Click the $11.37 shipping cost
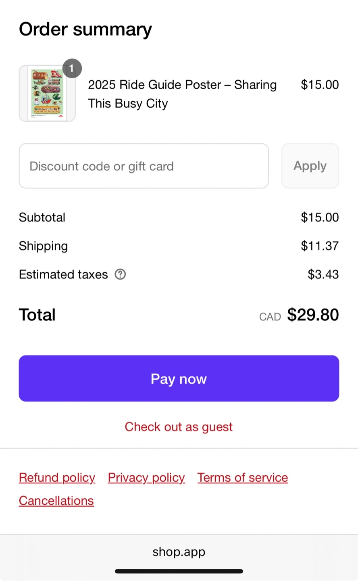The height and width of the screenshot is (581, 358). 320,246
